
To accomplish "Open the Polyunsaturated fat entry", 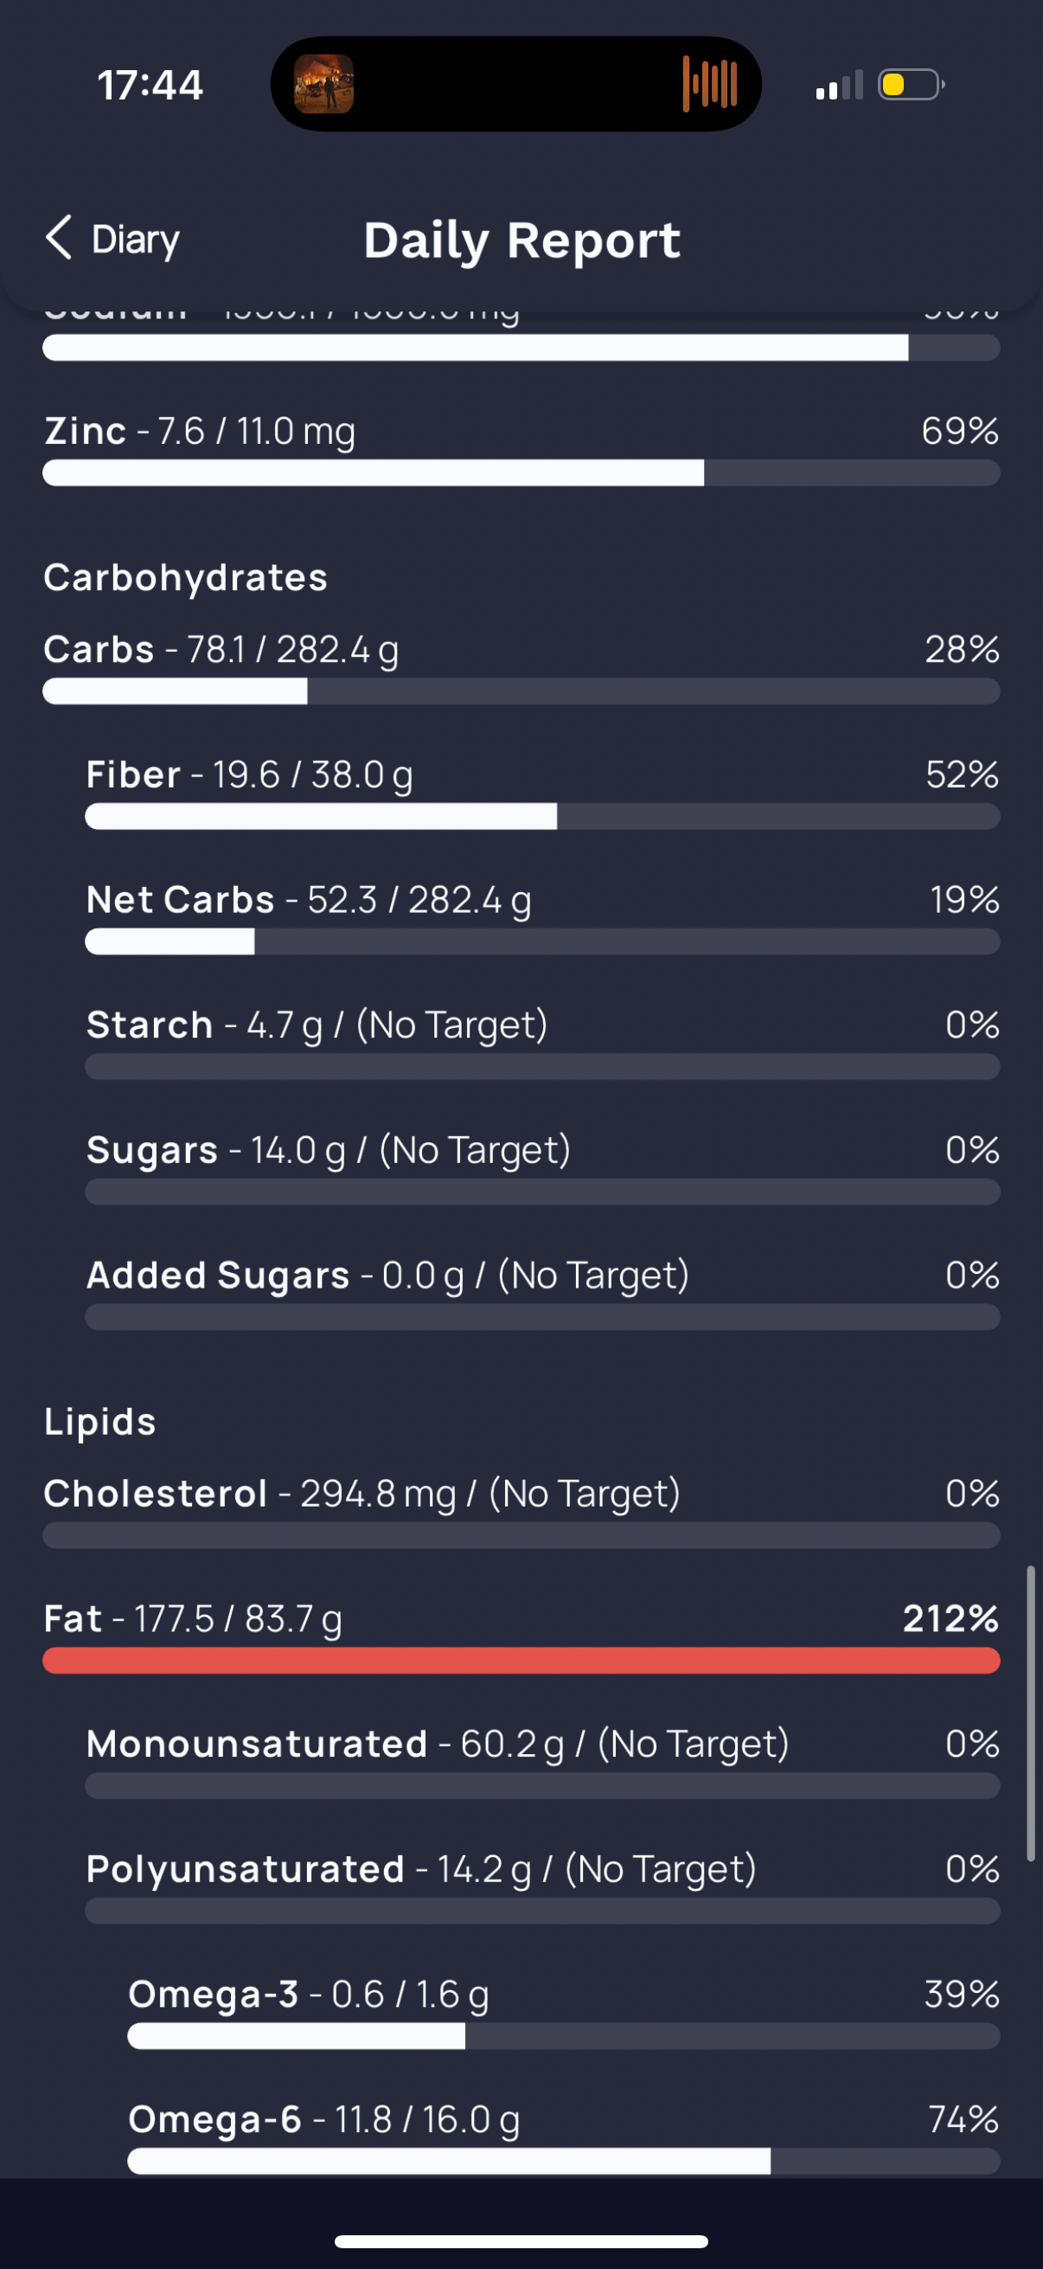I will coord(542,1886).
